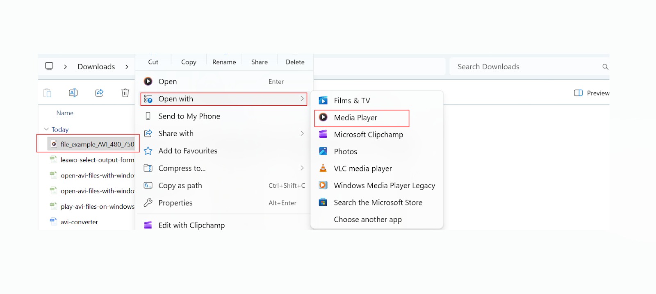Toggle the Preview pane button
This screenshot has height=294, width=656.
pos(592,93)
